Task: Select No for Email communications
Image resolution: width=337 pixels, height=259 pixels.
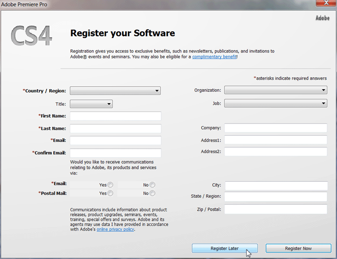Action: (153, 185)
